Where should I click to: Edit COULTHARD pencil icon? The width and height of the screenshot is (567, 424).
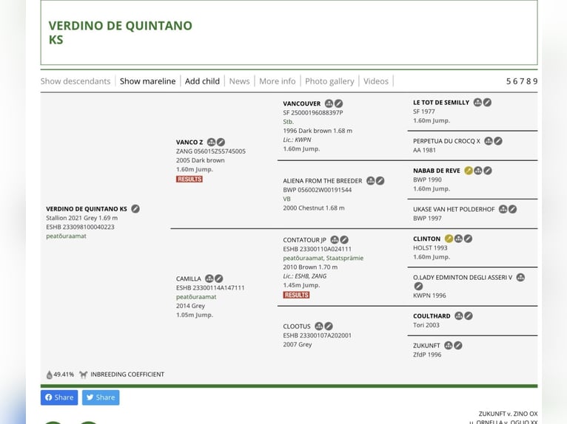(x=469, y=316)
